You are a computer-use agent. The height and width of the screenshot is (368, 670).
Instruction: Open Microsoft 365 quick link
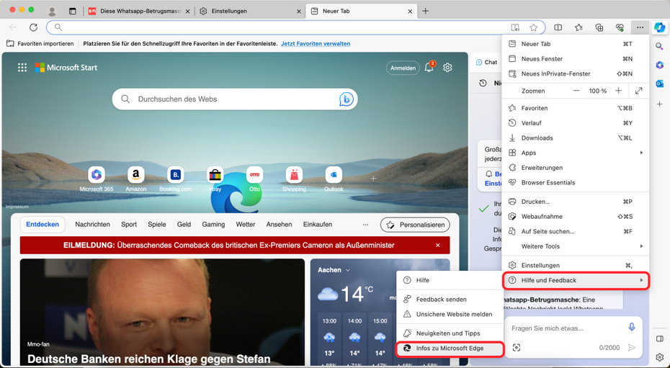click(96, 179)
